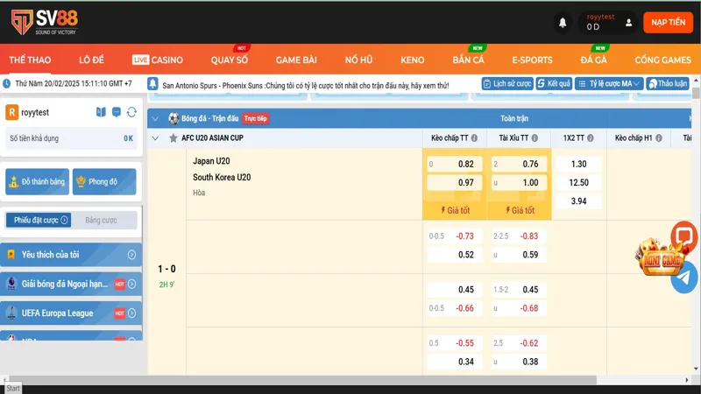The height and width of the screenshot is (394, 701).
Task: Open the live chat support bubble
Action: pos(684,236)
